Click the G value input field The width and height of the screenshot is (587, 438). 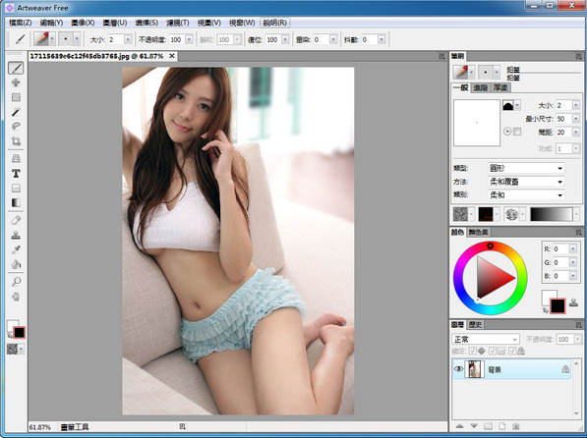[x=560, y=262]
